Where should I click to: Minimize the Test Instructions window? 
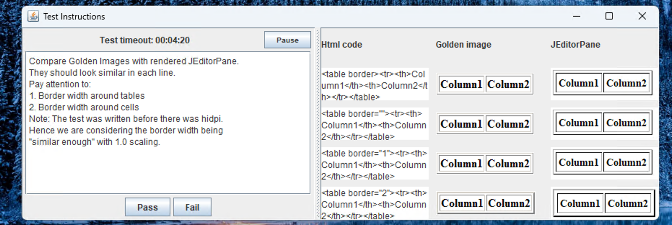point(576,16)
